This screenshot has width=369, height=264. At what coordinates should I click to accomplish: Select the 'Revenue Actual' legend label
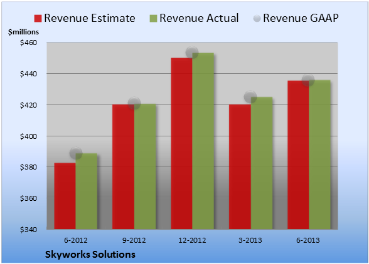click(x=199, y=18)
